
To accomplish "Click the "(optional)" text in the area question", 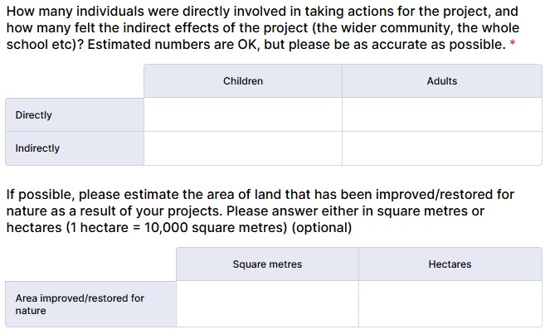I will pos(322,228).
